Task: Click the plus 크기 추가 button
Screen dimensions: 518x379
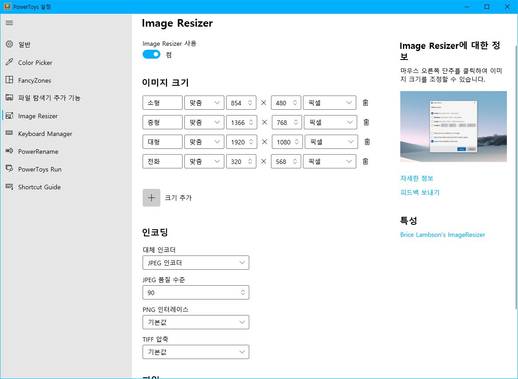Action: pos(151,198)
